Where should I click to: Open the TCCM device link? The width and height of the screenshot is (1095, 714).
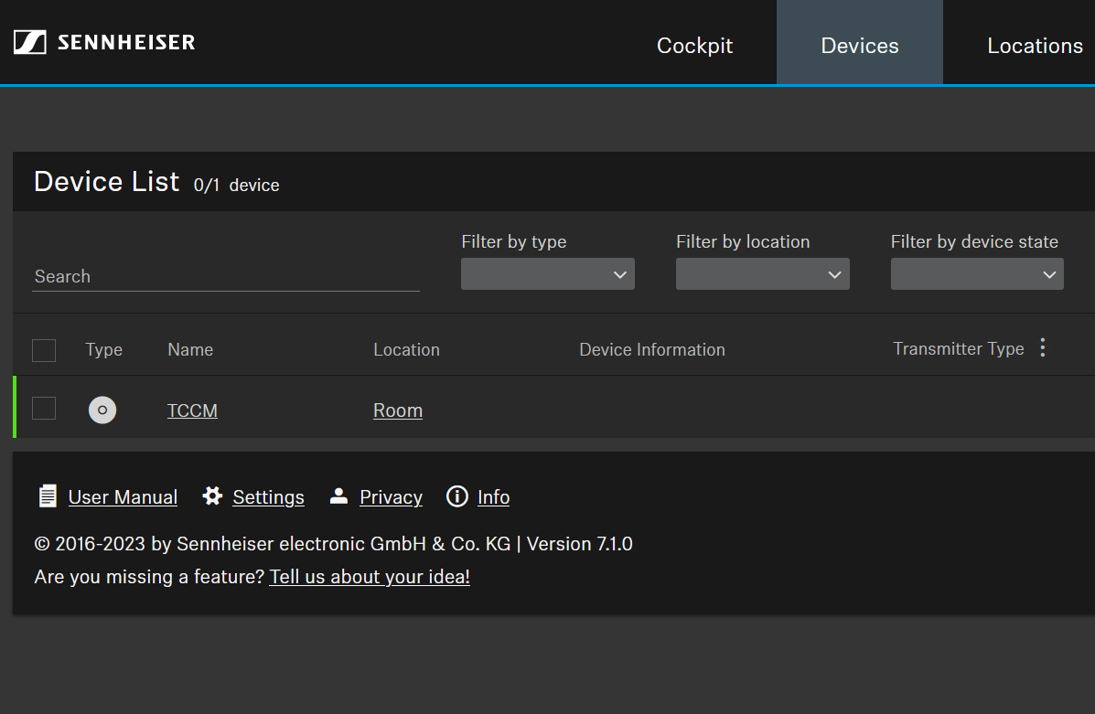pyautogui.click(x=192, y=410)
